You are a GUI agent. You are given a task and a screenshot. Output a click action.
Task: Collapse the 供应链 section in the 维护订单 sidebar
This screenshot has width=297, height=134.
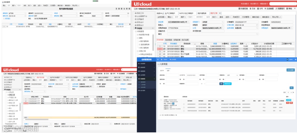click(x=153, y=28)
